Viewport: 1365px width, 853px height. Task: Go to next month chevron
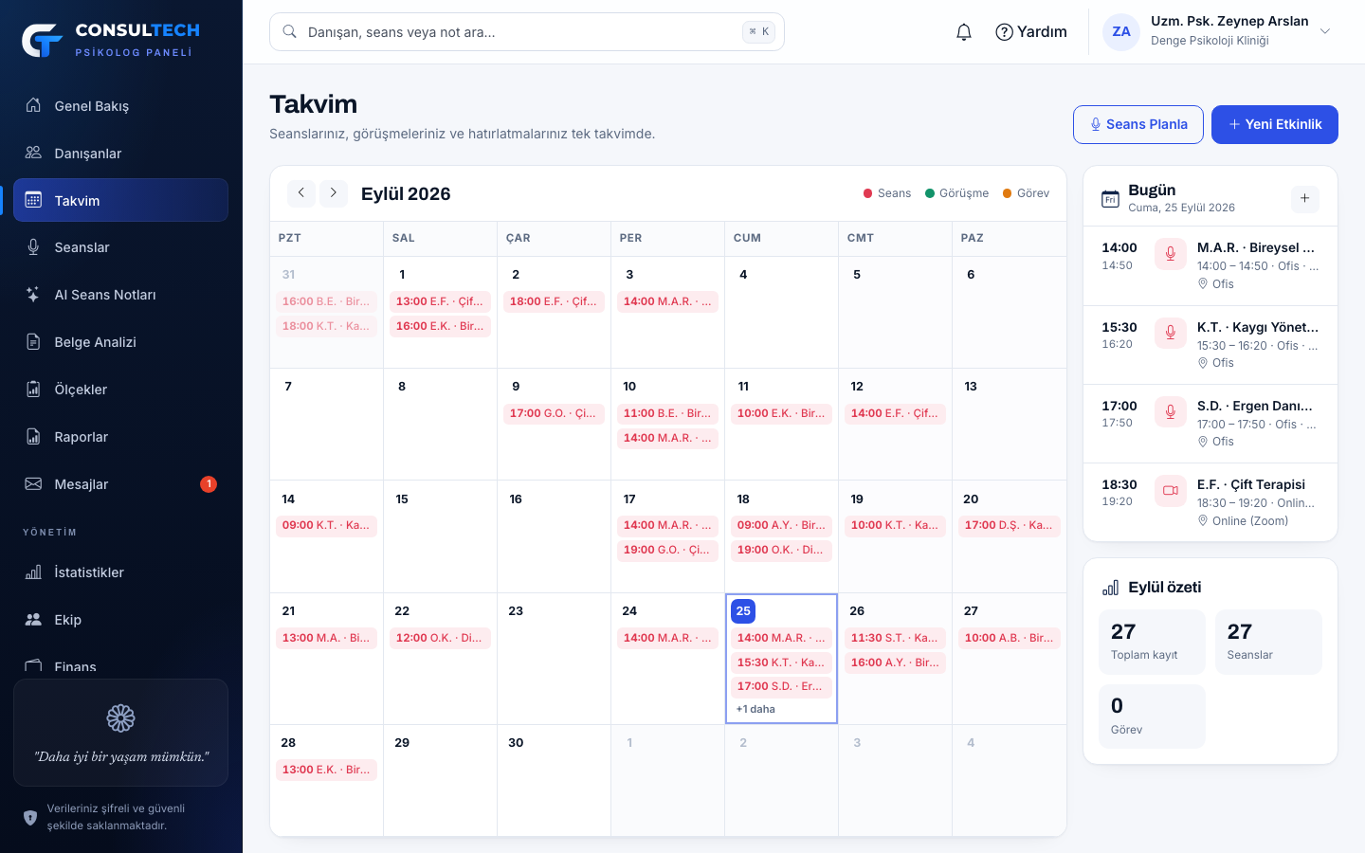click(x=334, y=193)
